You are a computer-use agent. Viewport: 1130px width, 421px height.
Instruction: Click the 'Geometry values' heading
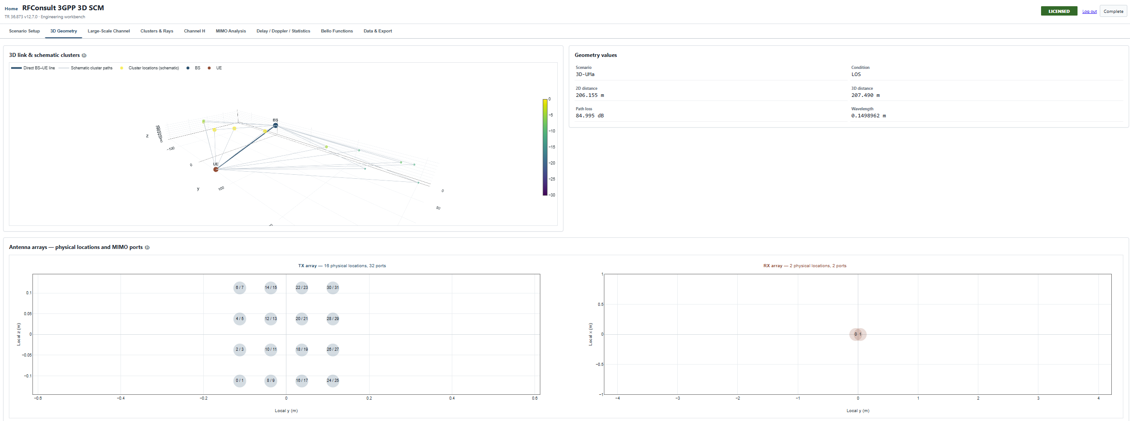point(595,55)
